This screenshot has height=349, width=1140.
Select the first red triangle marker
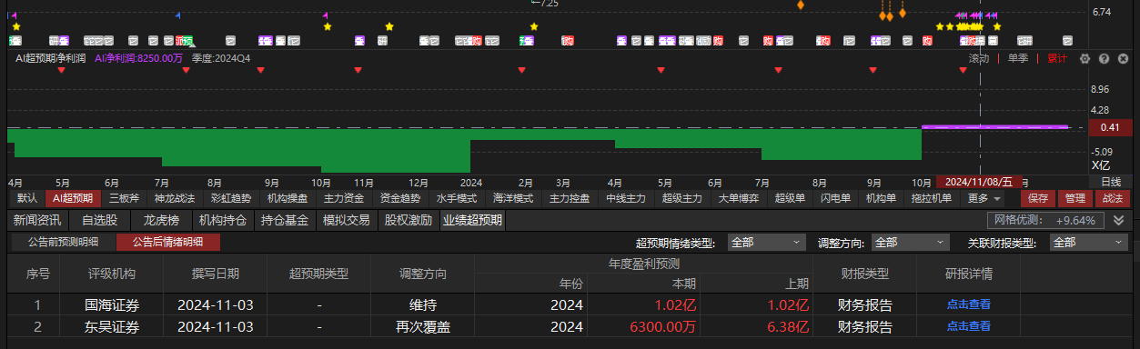[62, 70]
